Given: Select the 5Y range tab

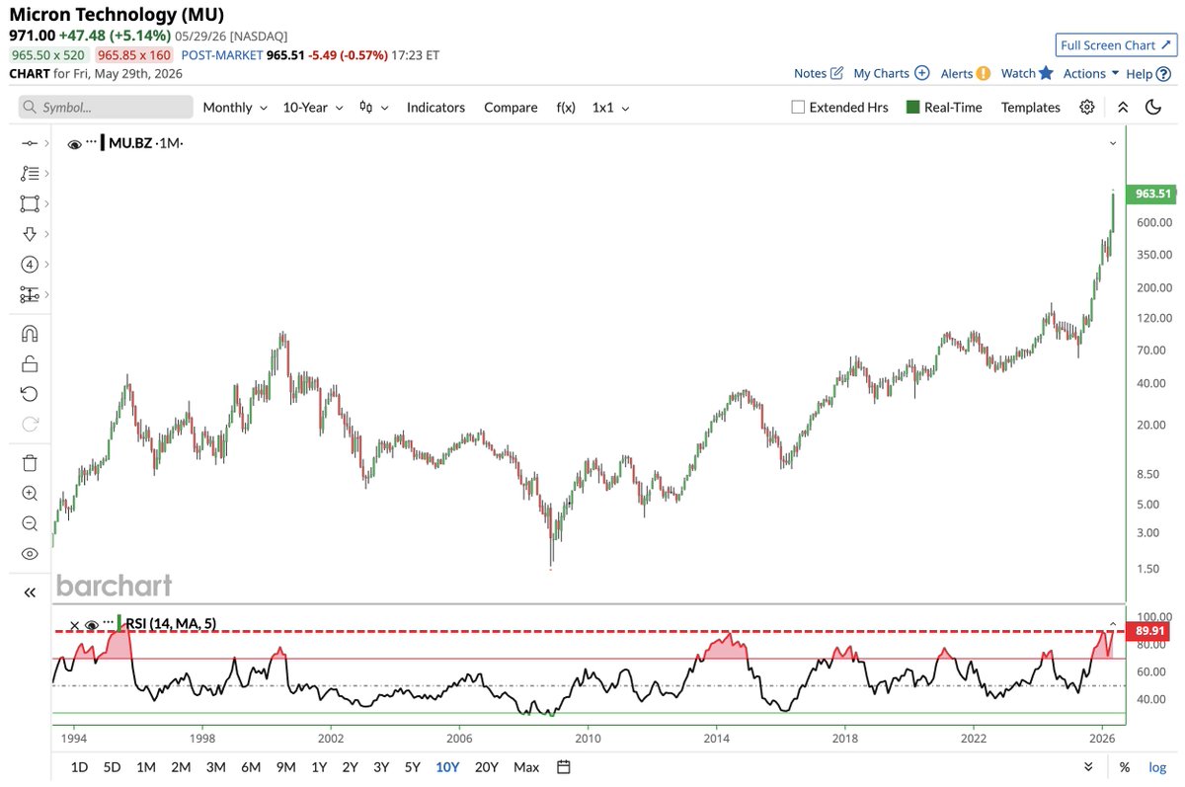Looking at the screenshot, I should pyautogui.click(x=413, y=767).
